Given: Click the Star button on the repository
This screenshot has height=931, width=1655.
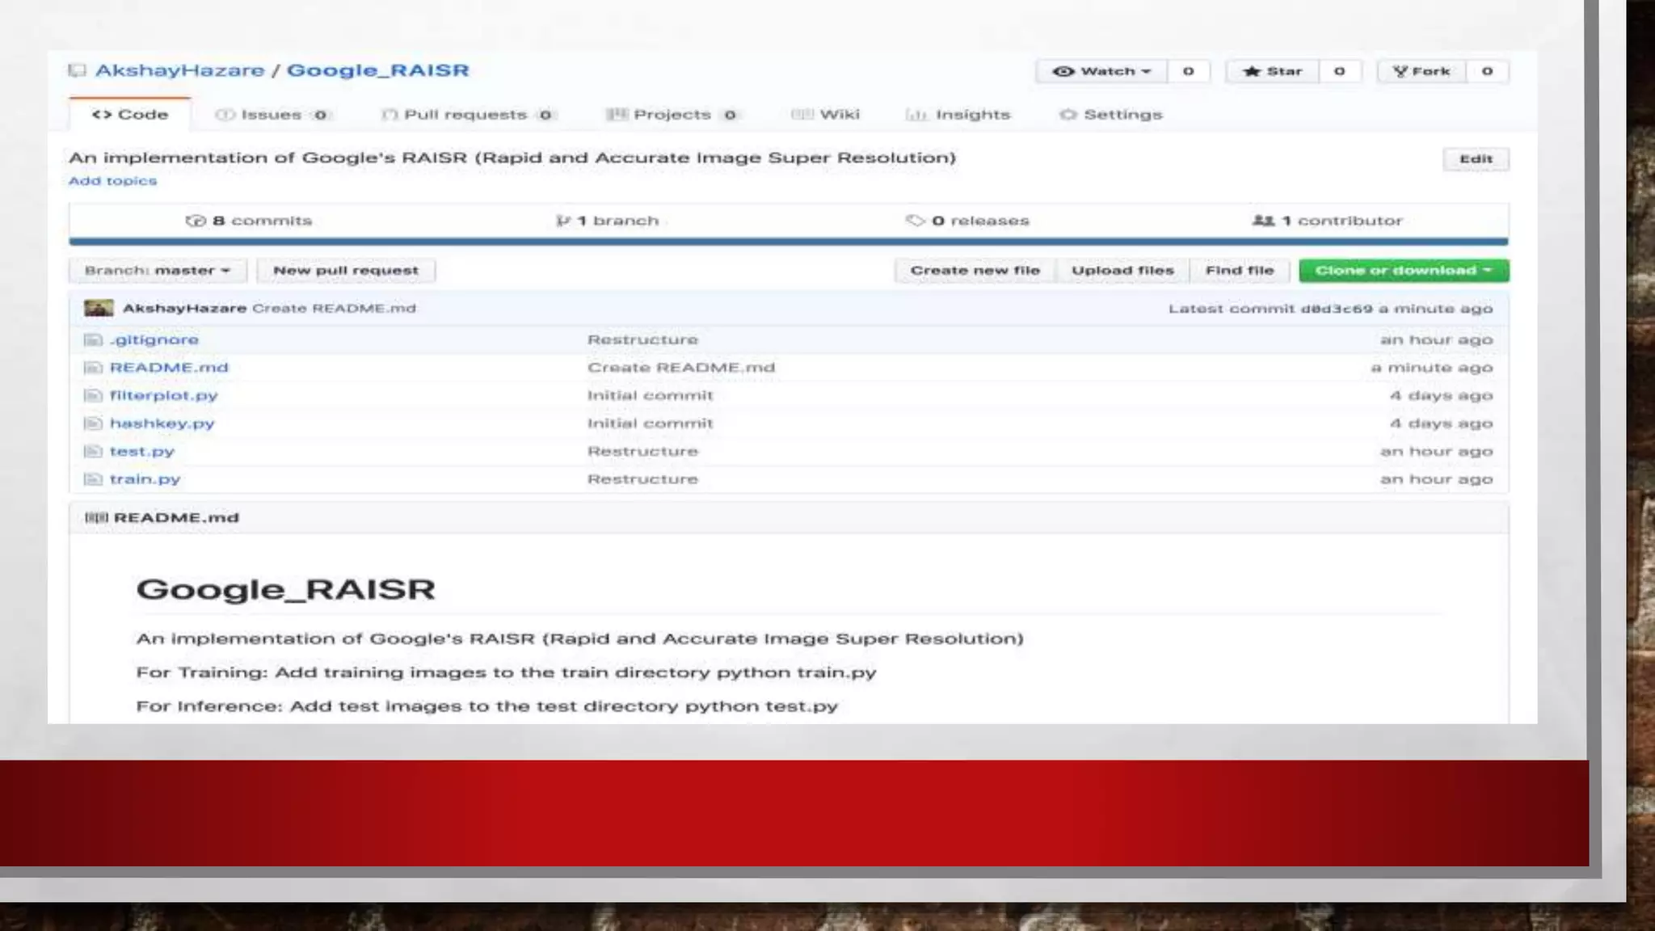Looking at the screenshot, I should pyautogui.click(x=1273, y=71).
